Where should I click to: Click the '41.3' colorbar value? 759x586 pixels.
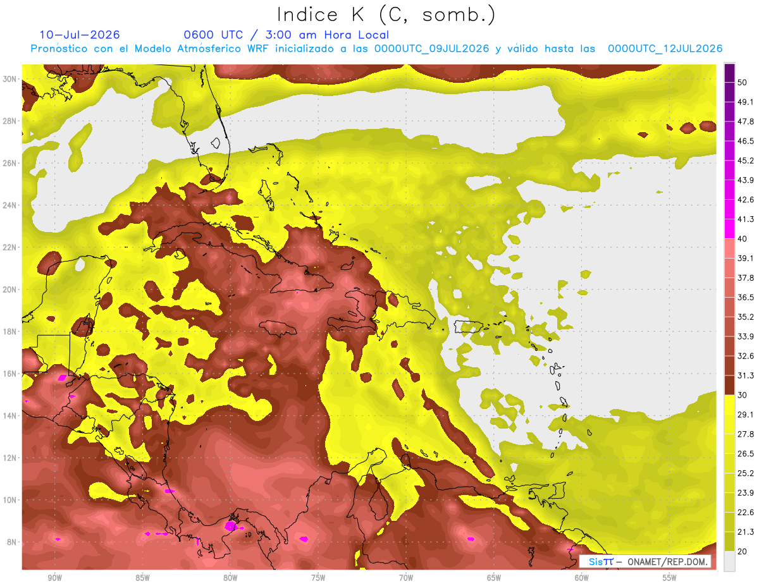pyautogui.click(x=745, y=219)
